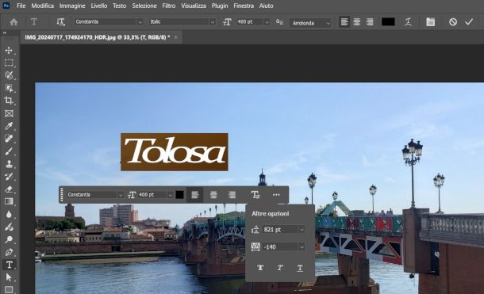Image resolution: width=484 pixels, height=294 pixels.
Task: Open 400 pt size dropdown in contextual bar
Action: tap(170, 195)
